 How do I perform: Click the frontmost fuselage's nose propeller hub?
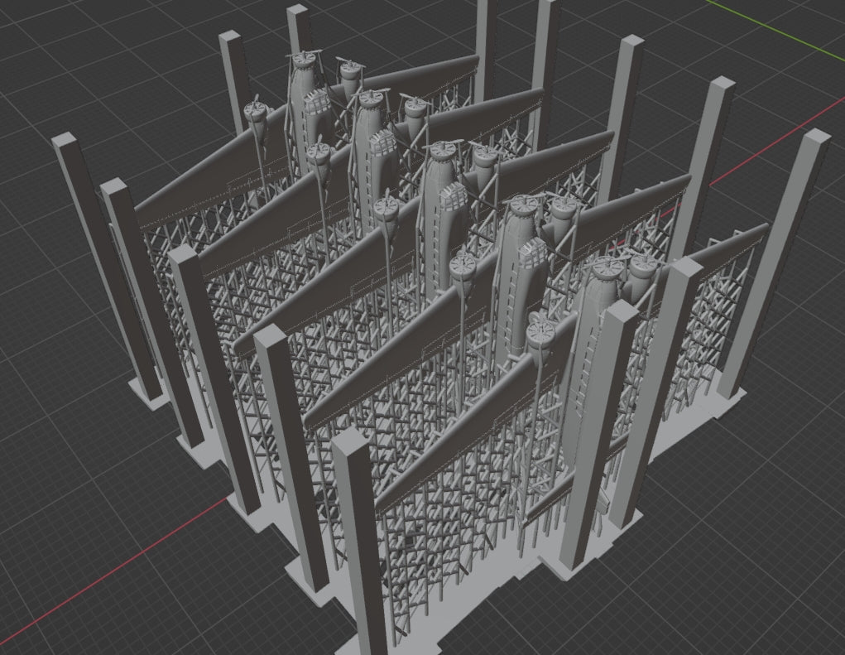coord(607,267)
